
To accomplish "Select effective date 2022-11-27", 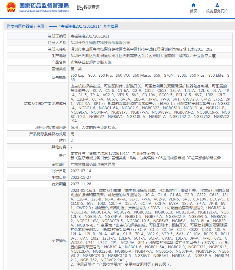I will (81, 178).
